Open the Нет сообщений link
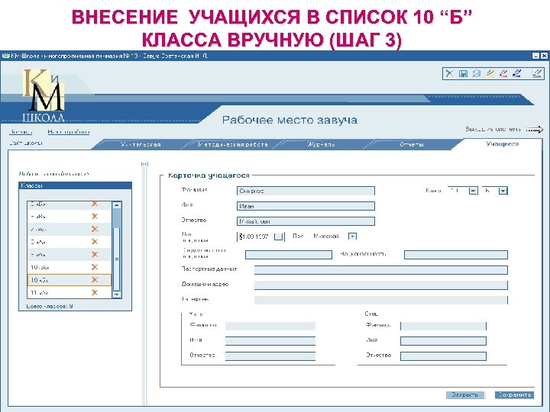Viewport: 550px width, 412px height. tap(69, 132)
